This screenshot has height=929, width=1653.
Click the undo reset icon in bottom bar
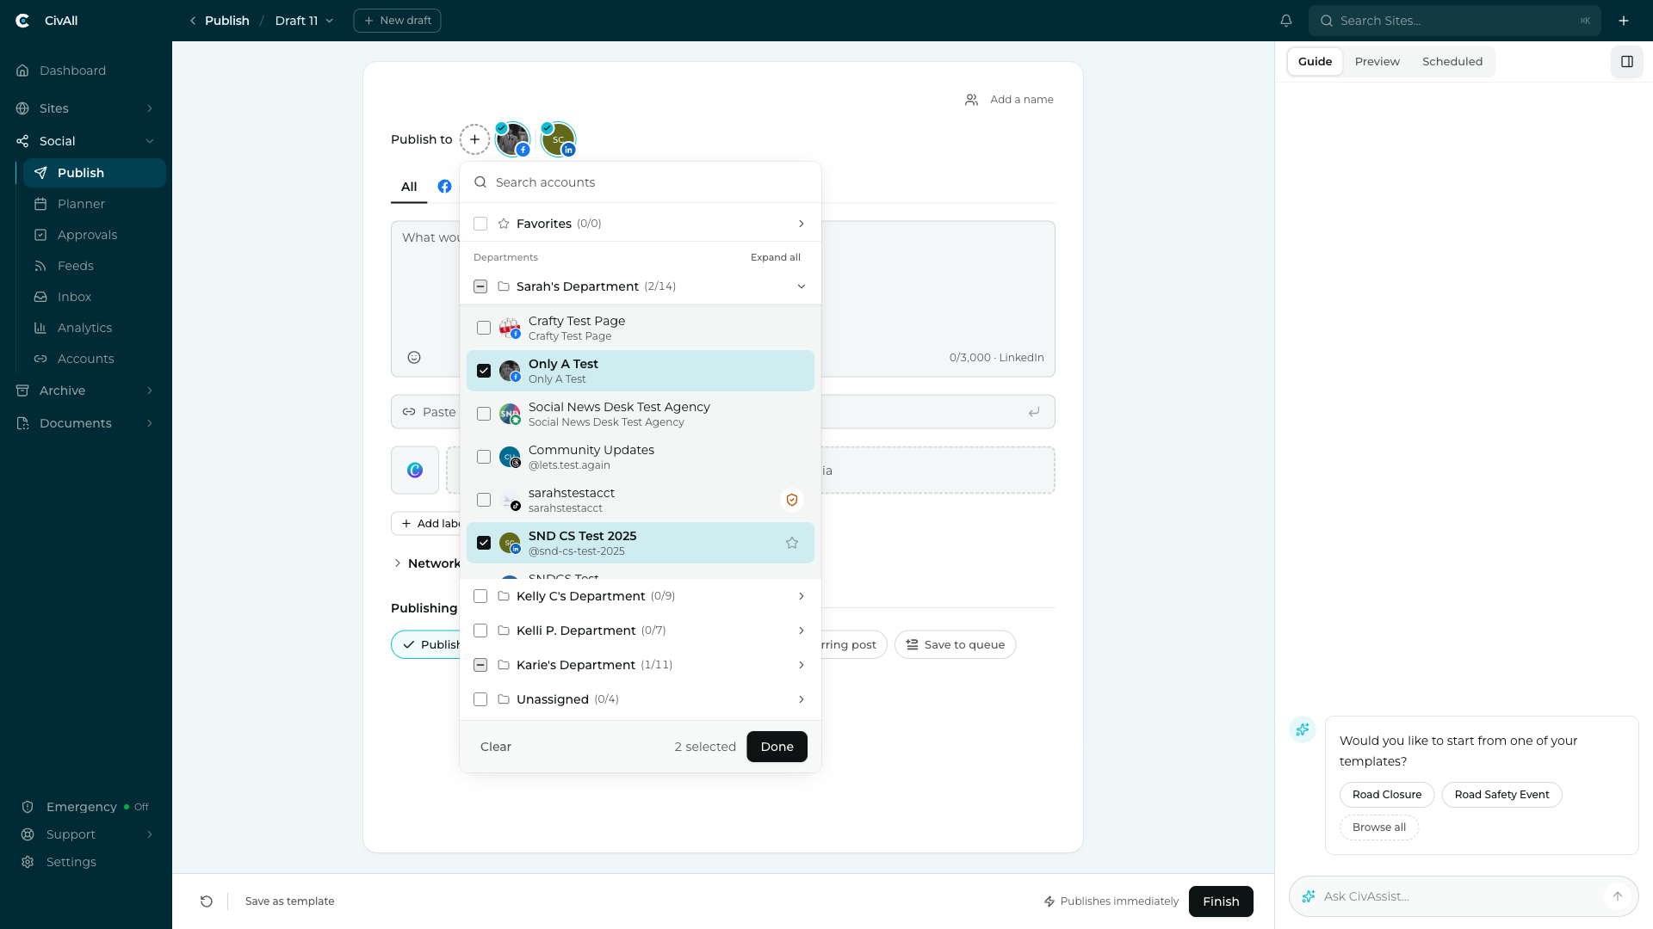click(207, 901)
